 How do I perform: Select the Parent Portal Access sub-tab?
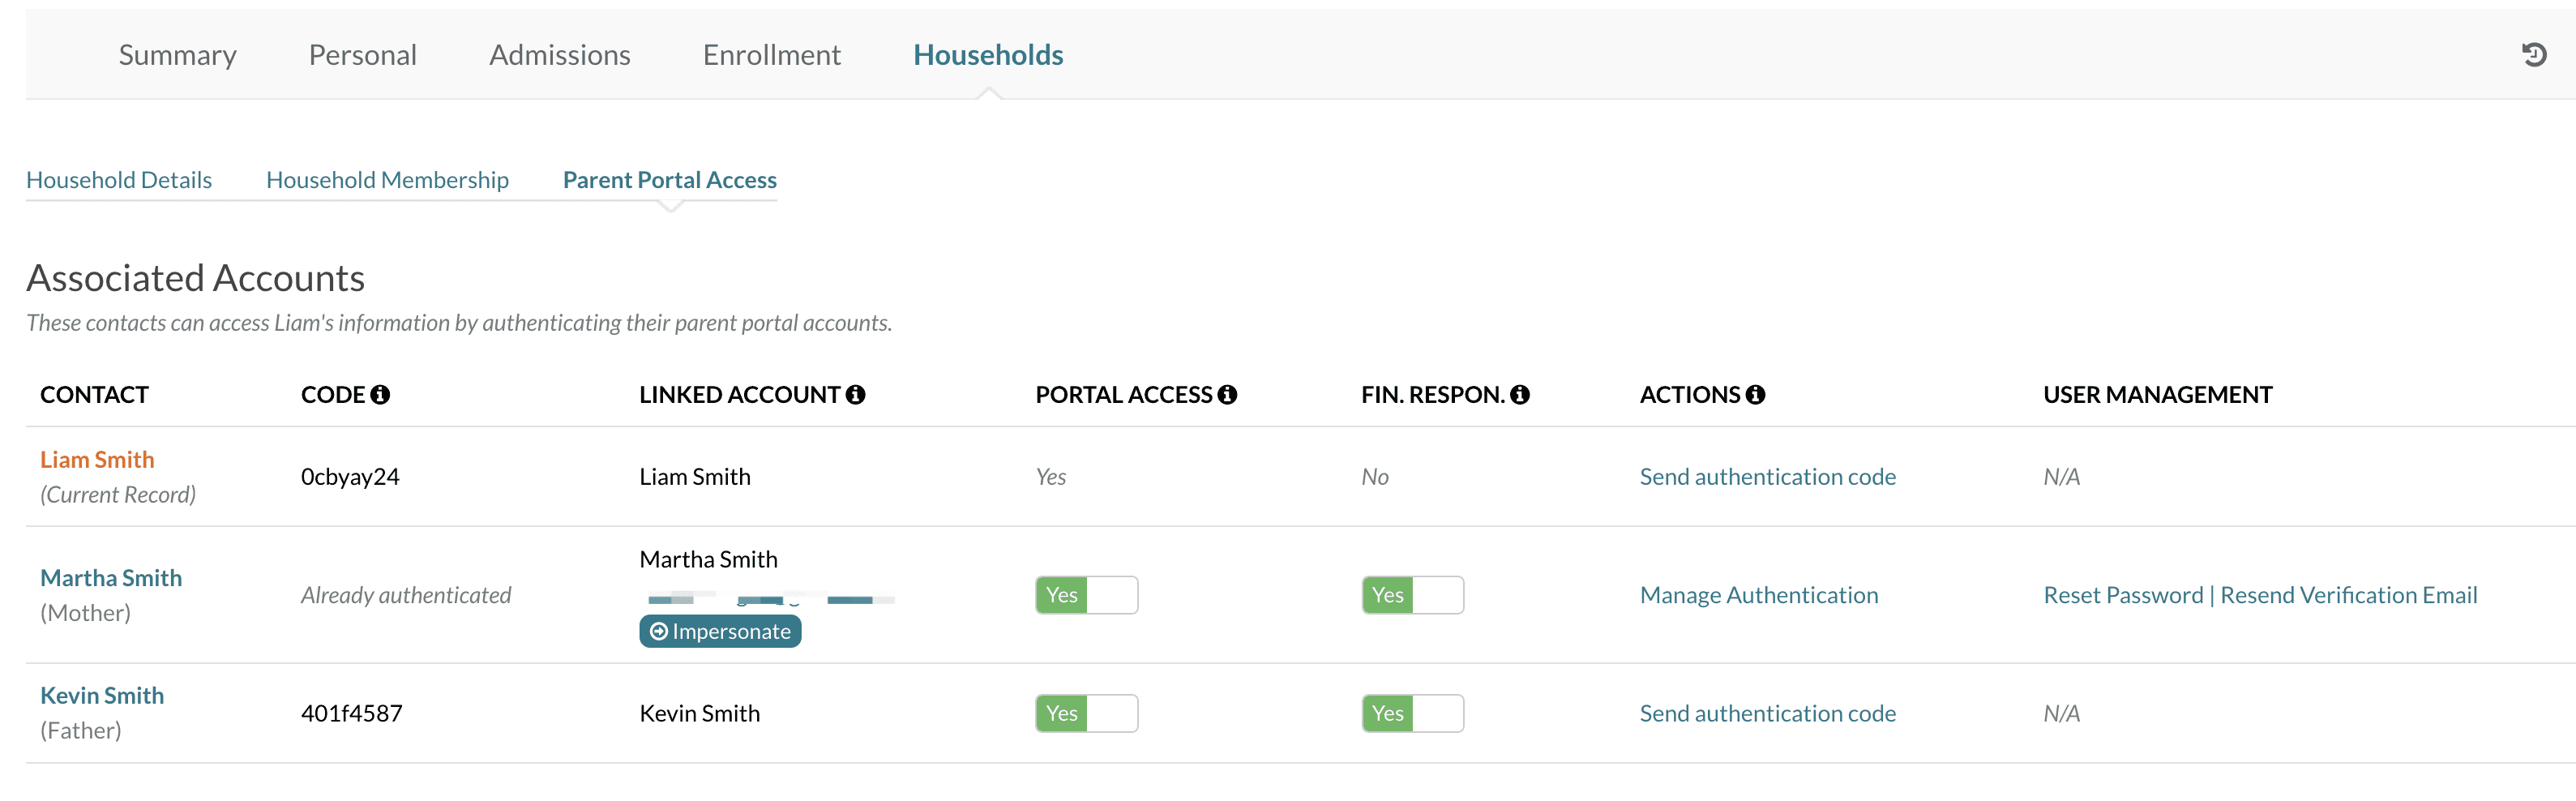point(670,180)
